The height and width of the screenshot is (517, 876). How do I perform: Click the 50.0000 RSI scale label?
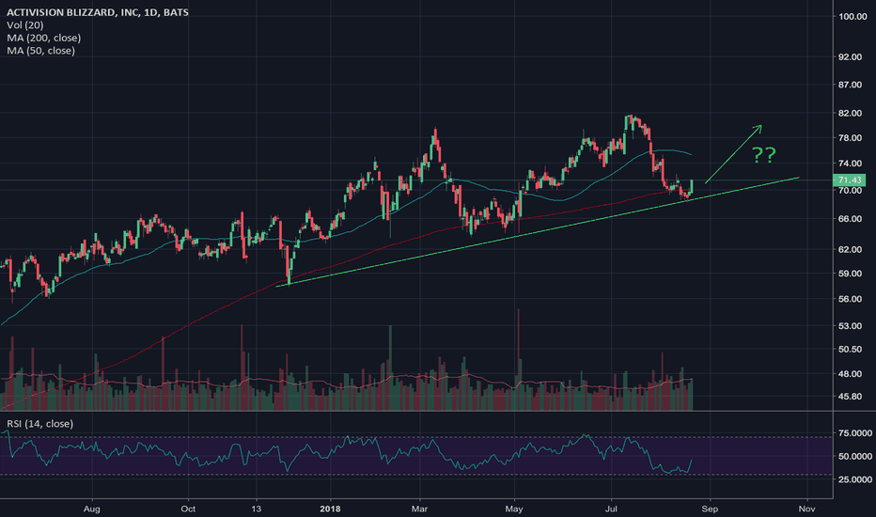tap(855, 457)
